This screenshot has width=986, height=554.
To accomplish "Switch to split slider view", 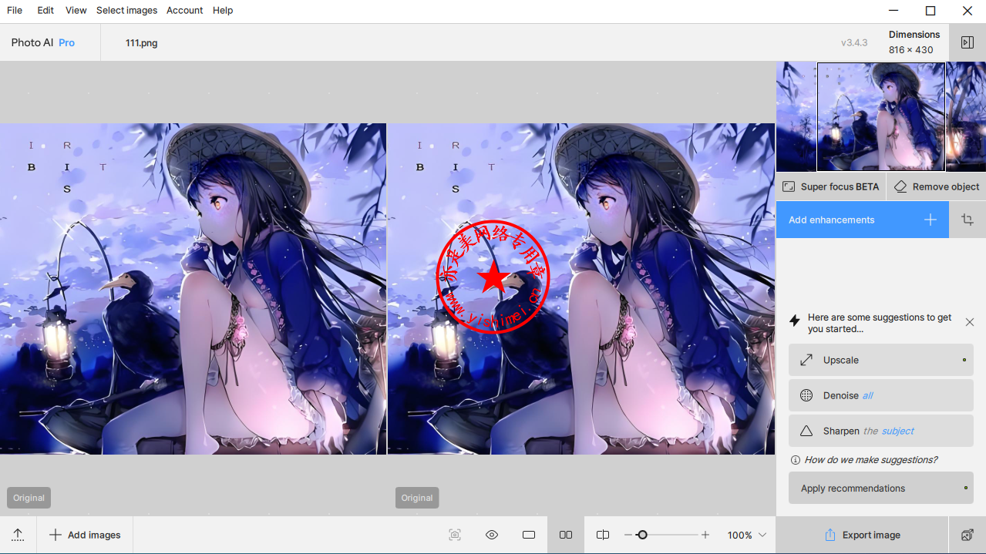I will click(x=603, y=535).
